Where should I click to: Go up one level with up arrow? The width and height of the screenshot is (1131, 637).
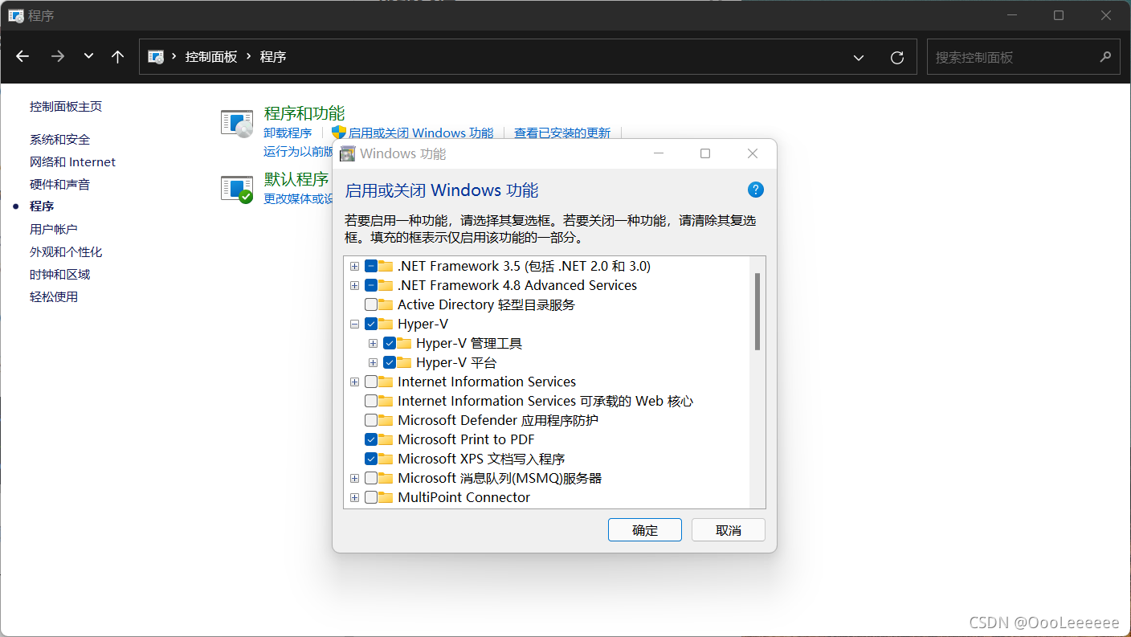(x=118, y=57)
